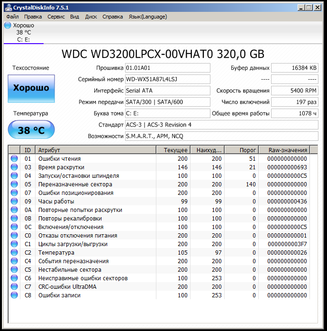
Task: Click the Стандарт field ACS-3 Revision 4
Action: pos(222,125)
